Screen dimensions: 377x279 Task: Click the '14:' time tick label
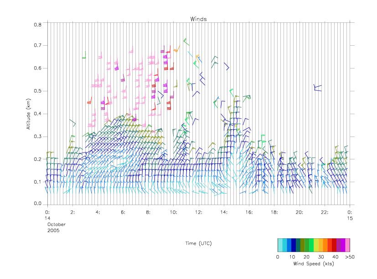(x=224, y=212)
